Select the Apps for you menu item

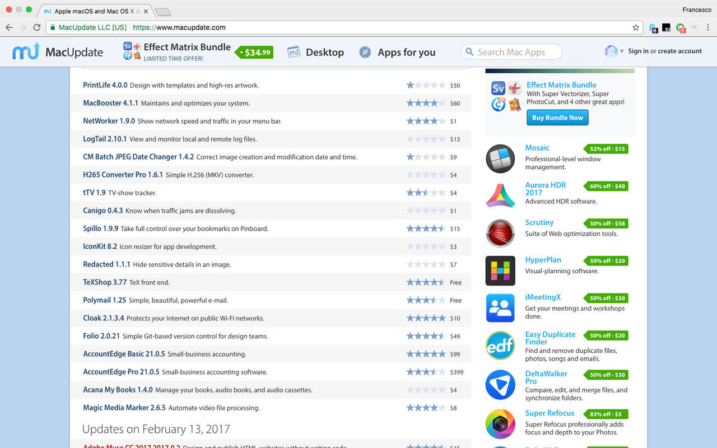[406, 52]
